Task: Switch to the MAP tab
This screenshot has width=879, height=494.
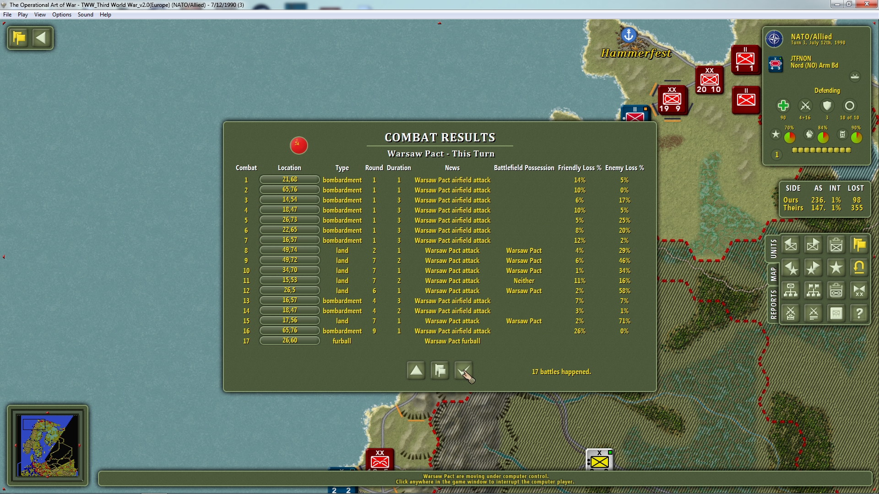Action: point(773,274)
